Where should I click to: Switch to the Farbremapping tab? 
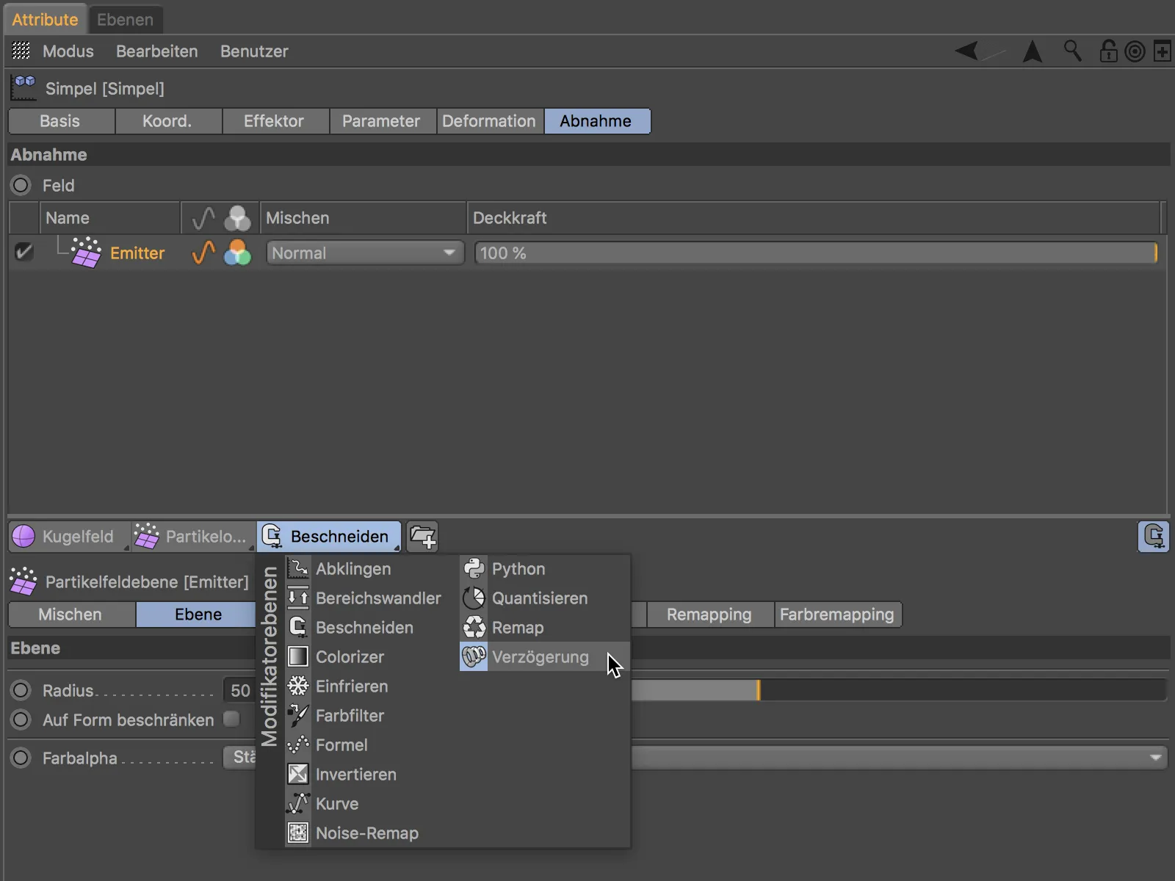[838, 614]
